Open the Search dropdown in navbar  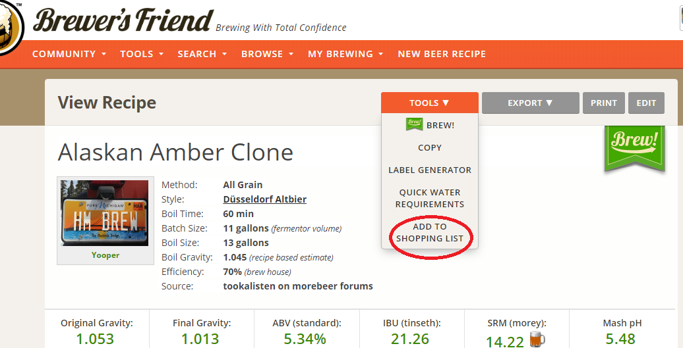202,54
